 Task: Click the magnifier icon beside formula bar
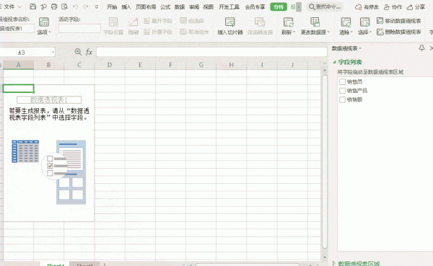click(x=78, y=52)
